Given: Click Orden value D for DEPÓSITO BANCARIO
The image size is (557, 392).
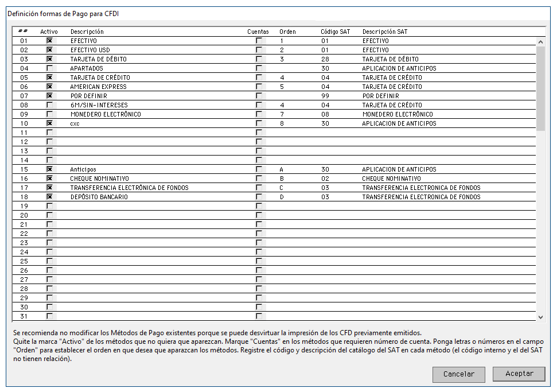Looking at the screenshot, I should pyautogui.click(x=282, y=197).
